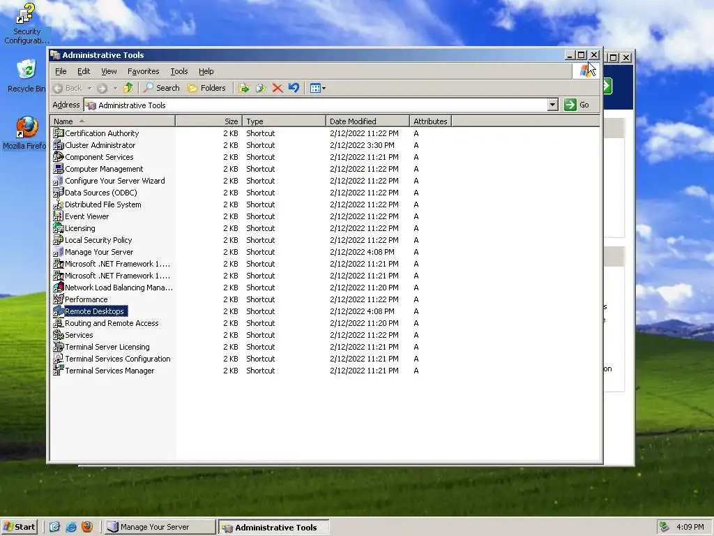Screen dimensions: 714x536
Task: Click the Go button
Action: coord(577,105)
